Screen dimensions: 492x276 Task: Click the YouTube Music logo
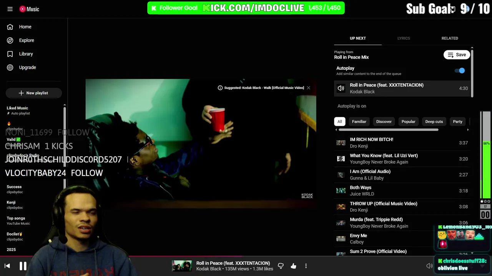coord(29,9)
